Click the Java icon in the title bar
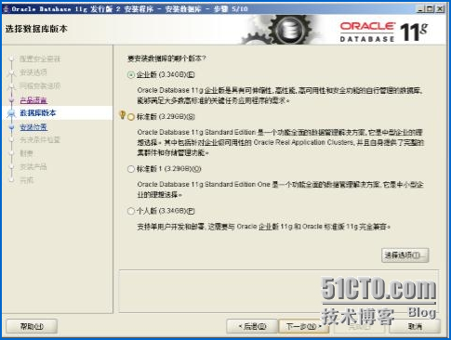451x340 pixels. tap(6, 8)
